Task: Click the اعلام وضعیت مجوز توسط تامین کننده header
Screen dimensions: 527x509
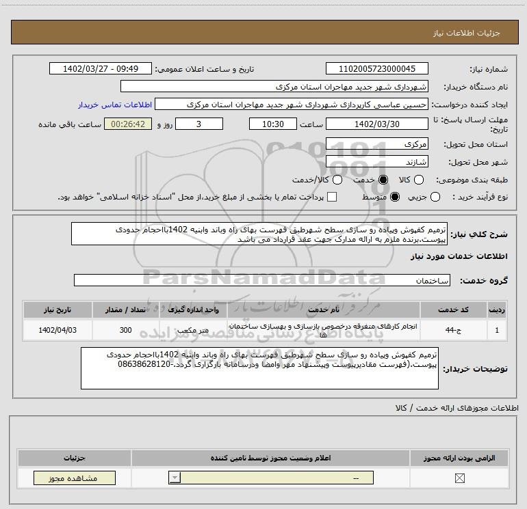Action: point(270,458)
